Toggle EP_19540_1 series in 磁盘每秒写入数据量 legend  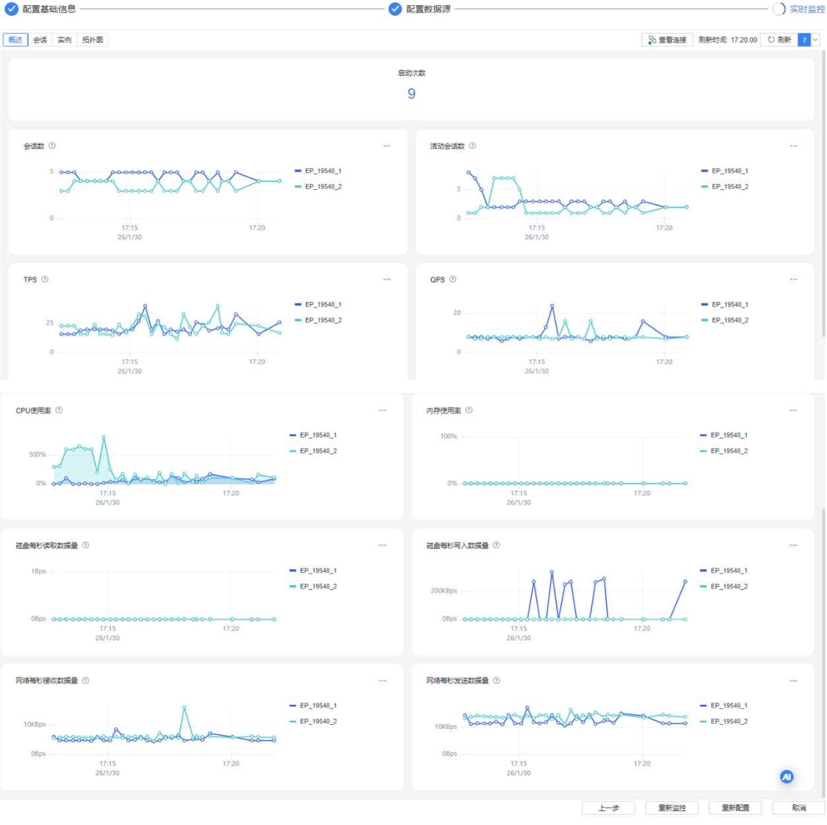tap(723, 570)
